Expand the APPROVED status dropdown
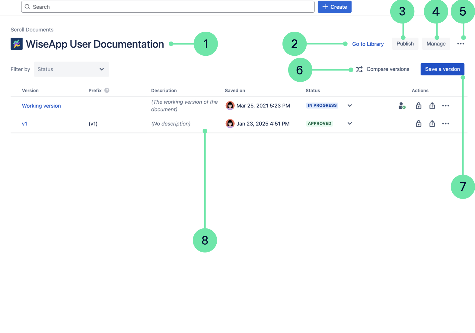This screenshot has width=475, height=333. point(350,124)
